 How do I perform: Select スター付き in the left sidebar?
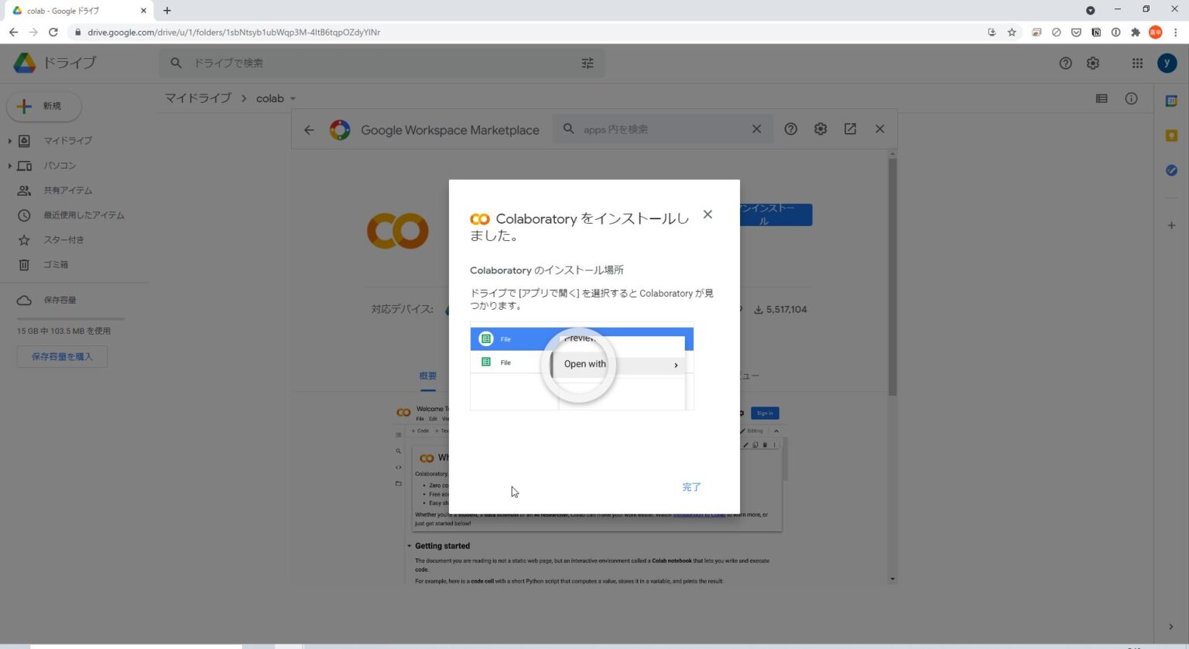pyautogui.click(x=63, y=239)
